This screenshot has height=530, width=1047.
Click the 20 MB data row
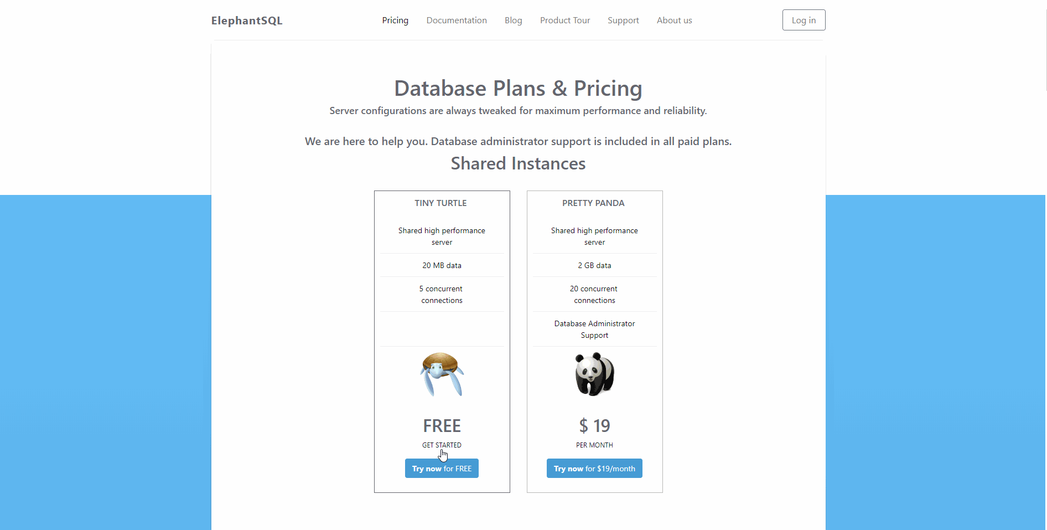(442, 265)
